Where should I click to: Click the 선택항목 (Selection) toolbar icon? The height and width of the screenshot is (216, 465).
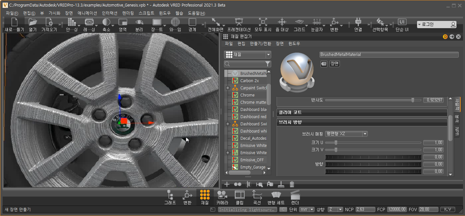tap(380, 22)
